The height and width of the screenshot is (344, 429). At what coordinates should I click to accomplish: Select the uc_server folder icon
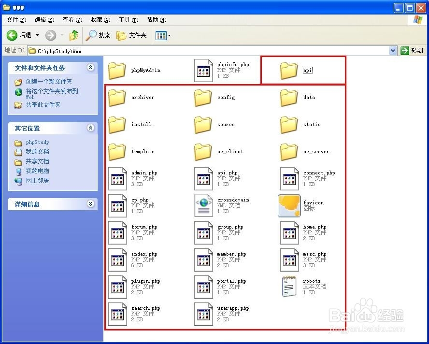click(289, 152)
